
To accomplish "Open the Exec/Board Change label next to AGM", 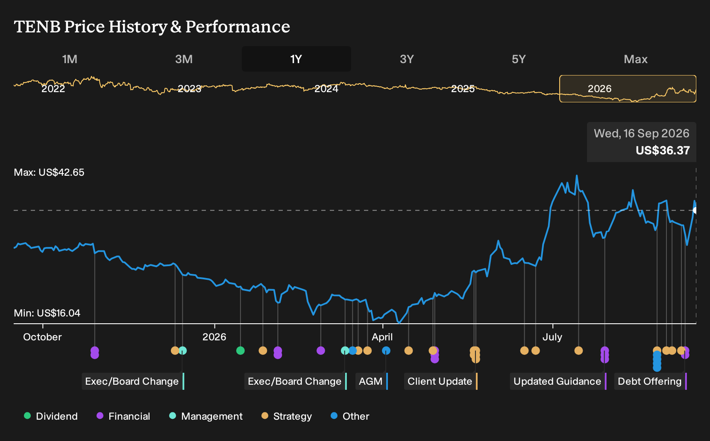I will 296,381.
